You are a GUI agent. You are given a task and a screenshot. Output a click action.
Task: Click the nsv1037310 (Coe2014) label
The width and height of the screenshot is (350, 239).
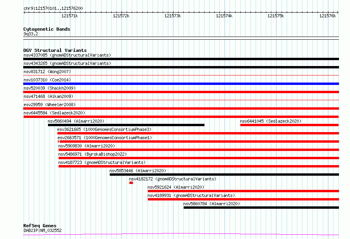point(47,80)
